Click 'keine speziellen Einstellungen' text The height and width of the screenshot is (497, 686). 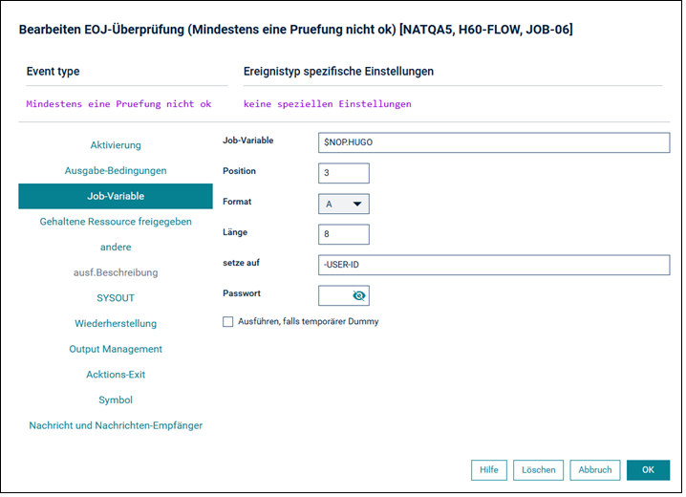click(328, 104)
